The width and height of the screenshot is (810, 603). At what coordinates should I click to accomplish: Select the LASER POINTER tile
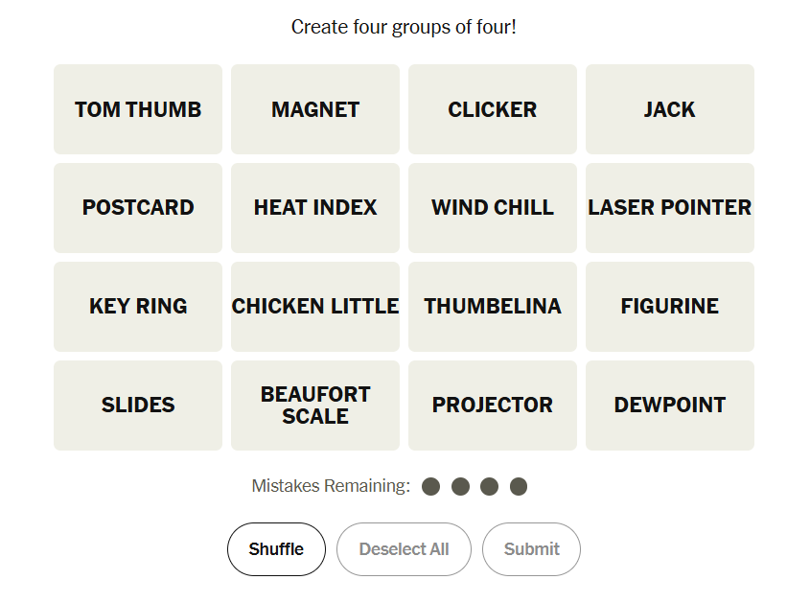click(x=670, y=208)
